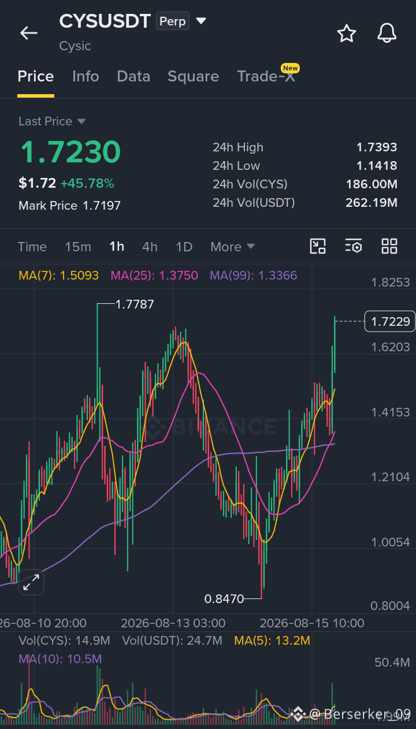Select the 1D chart interval
This screenshot has height=729, width=416.
click(x=184, y=247)
